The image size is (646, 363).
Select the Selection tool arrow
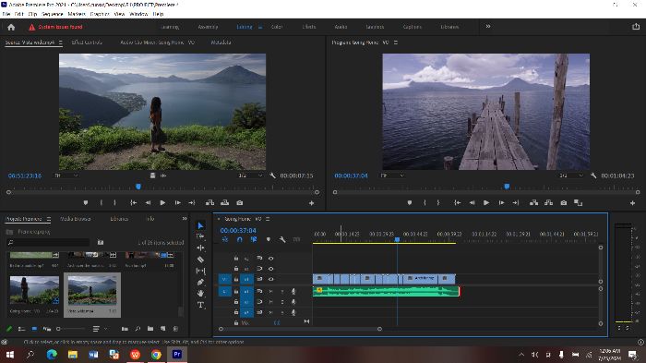(x=200, y=225)
